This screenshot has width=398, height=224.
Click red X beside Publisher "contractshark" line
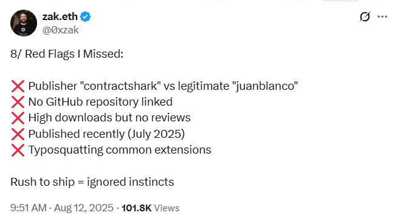tap(18, 86)
